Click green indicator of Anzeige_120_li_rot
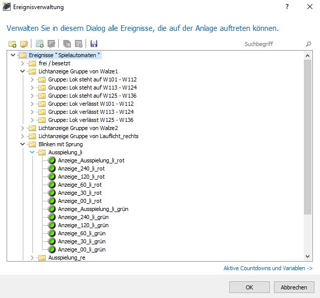The image size is (320, 298). [52, 177]
